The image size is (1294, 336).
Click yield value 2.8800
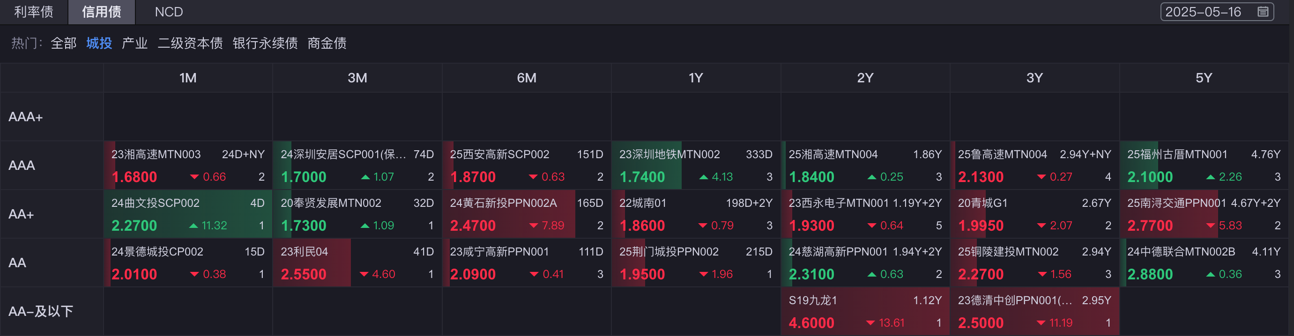(1149, 274)
